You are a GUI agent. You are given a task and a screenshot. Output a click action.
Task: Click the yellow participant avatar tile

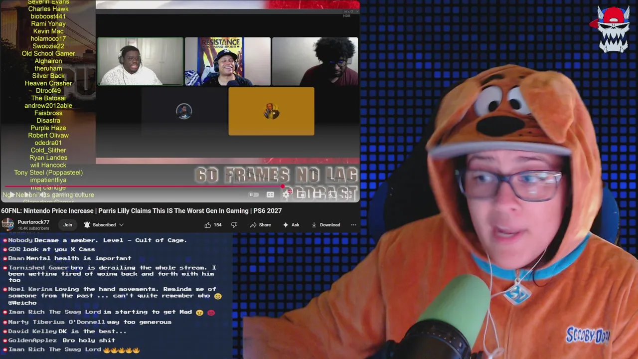point(271,111)
